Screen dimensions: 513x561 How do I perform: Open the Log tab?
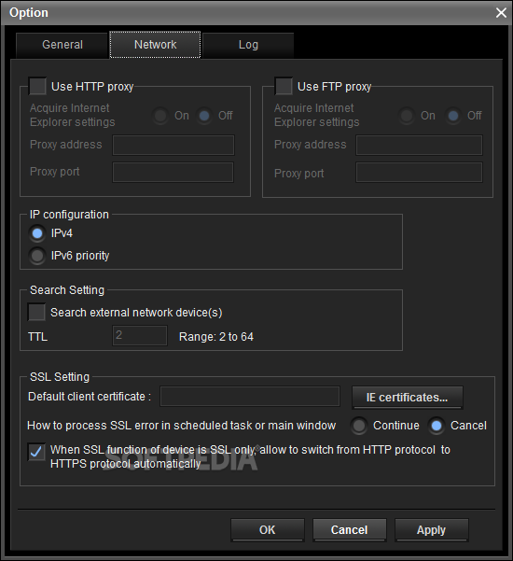coord(248,45)
